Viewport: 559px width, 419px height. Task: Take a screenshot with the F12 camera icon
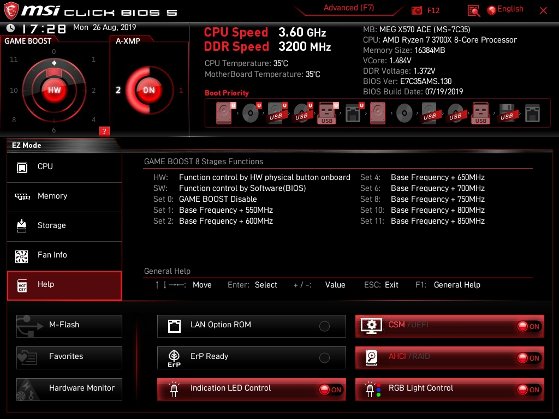coord(417,10)
